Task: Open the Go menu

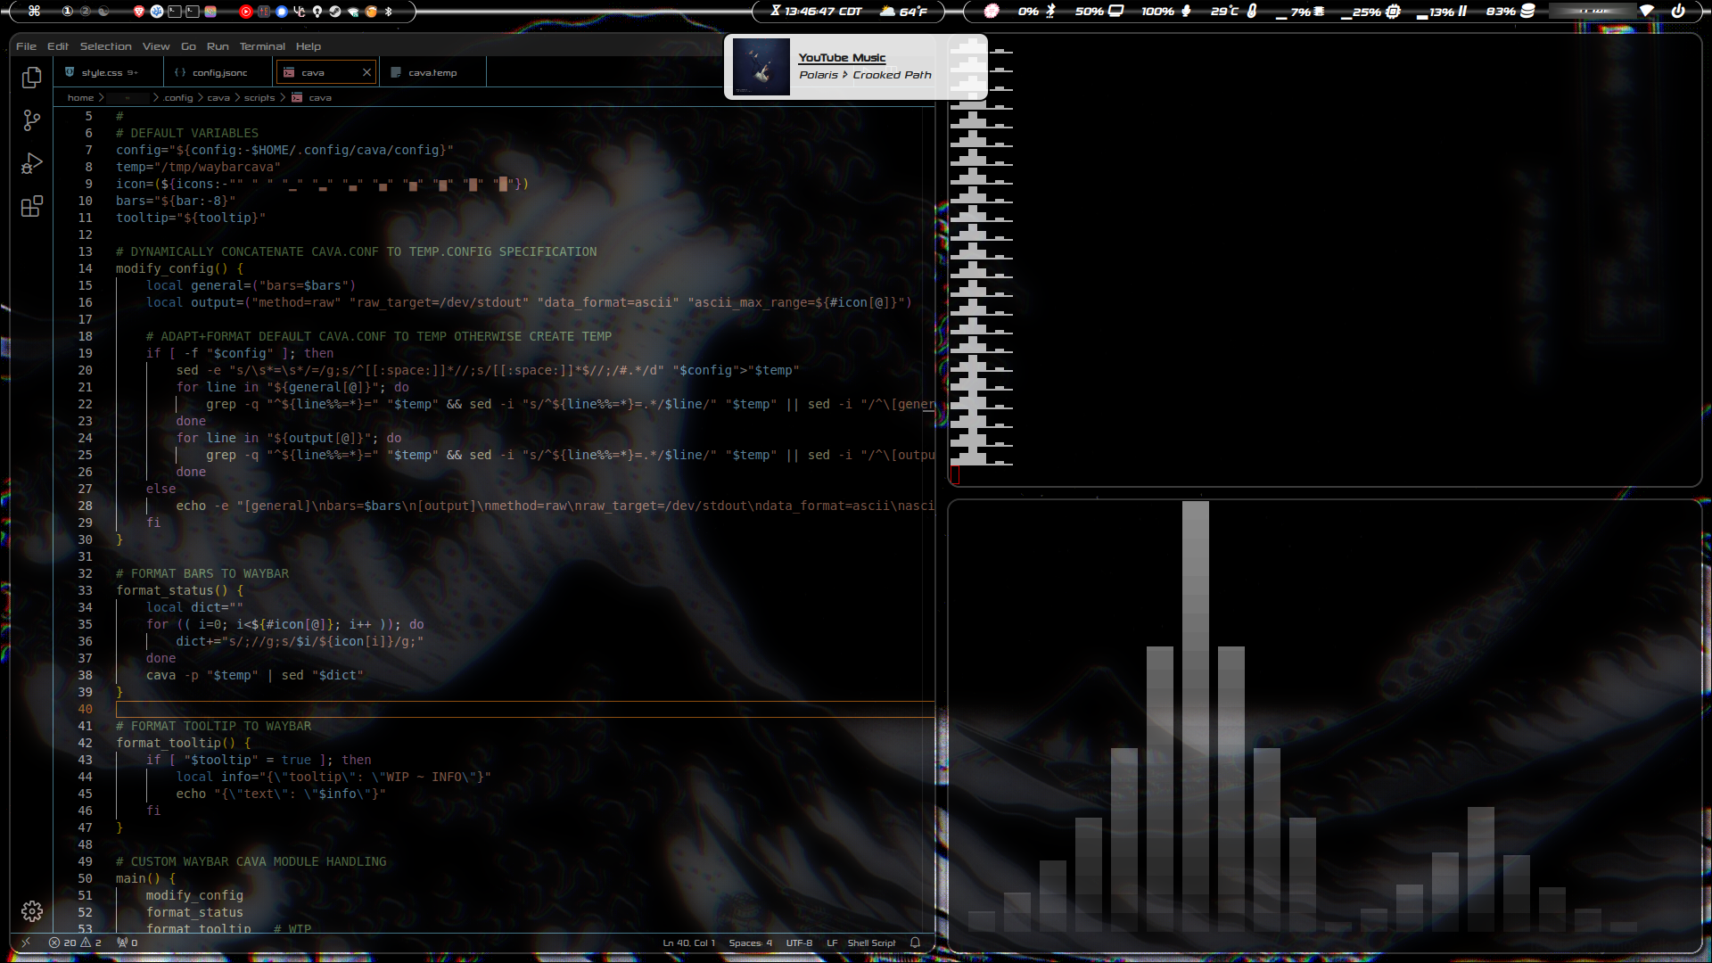Action: pyautogui.click(x=188, y=46)
